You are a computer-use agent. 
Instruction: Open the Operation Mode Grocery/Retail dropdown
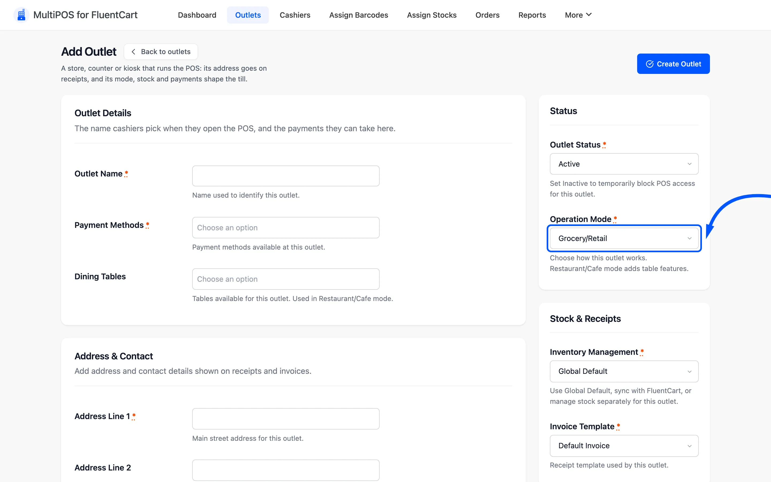[x=624, y=238]
